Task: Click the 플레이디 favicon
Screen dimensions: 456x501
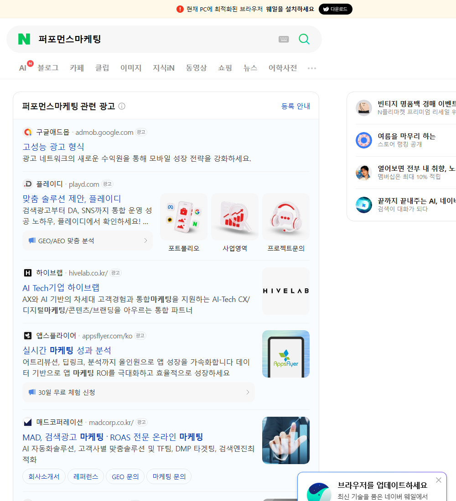Action: 28,184
